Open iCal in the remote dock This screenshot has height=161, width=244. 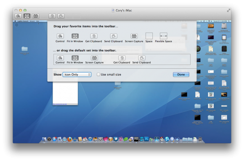[x=85, y=139]
